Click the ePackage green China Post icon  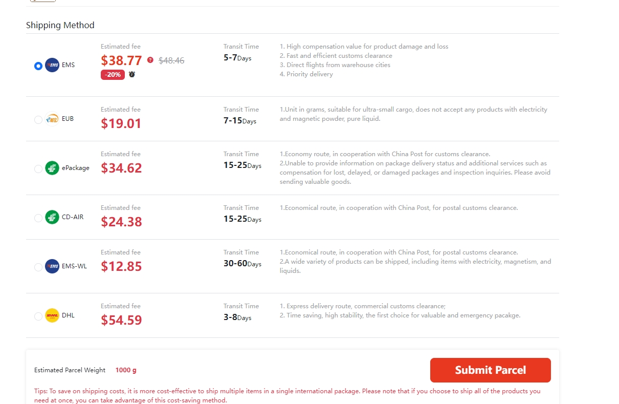click(x=52, y=168)
